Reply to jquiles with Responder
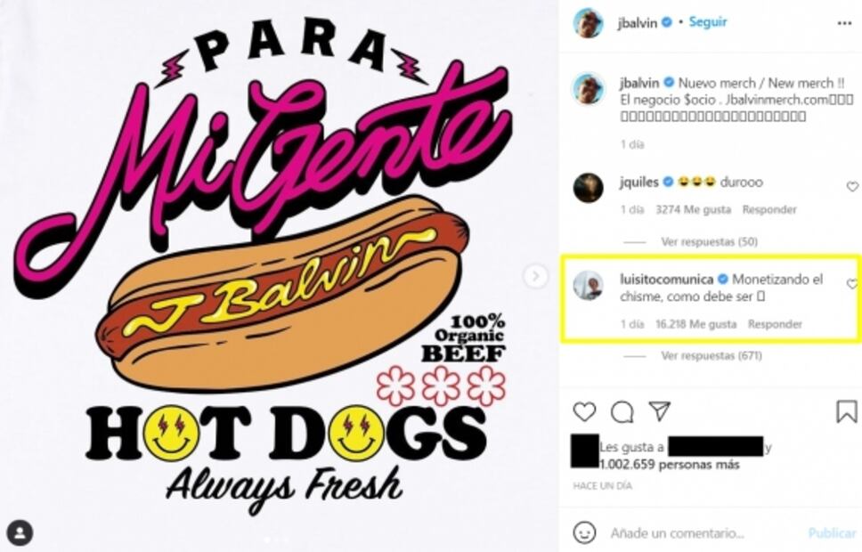 pos(769,209)
